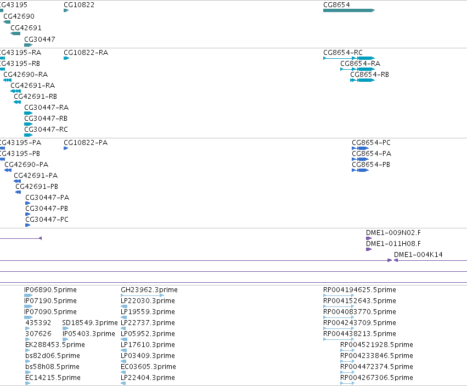Open EST EC14215.5prime

[x=27, y=383]
